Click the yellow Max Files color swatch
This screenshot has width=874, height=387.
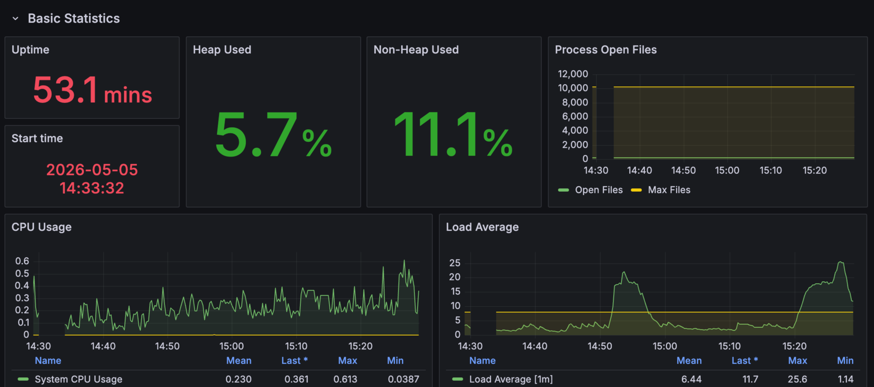click(x=636, y=190)
